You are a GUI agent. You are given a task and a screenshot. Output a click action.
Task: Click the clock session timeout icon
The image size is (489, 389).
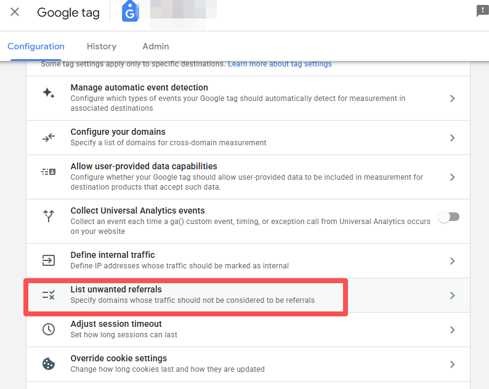(49, 329)
